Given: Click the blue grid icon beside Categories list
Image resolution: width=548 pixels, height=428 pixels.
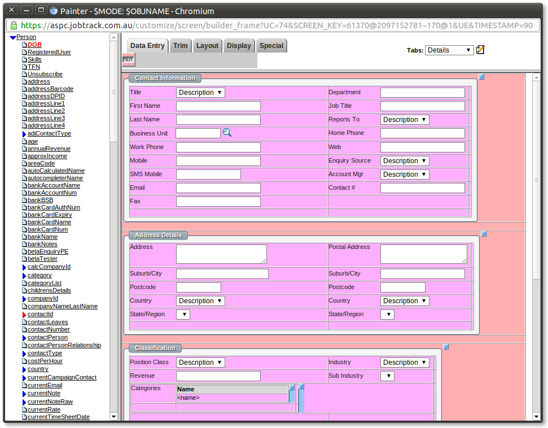Looking at the screenshot, I should pos(292,388).
